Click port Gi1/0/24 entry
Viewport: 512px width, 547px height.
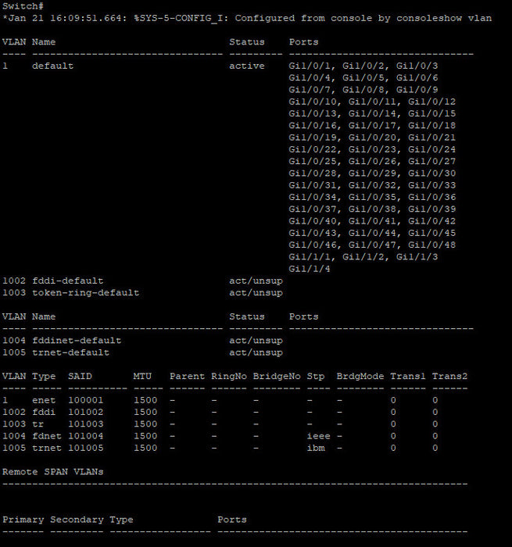[x=432, y=149]
